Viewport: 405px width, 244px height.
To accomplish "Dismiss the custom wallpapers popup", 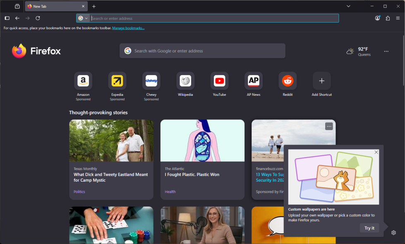I will pos(376,152).
